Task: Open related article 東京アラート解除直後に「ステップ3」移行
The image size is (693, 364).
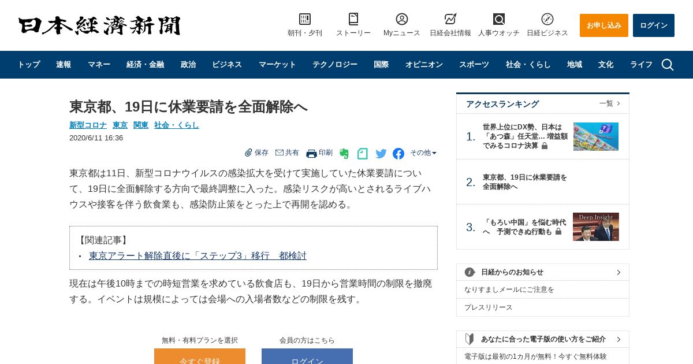Action: click(198, 256)
